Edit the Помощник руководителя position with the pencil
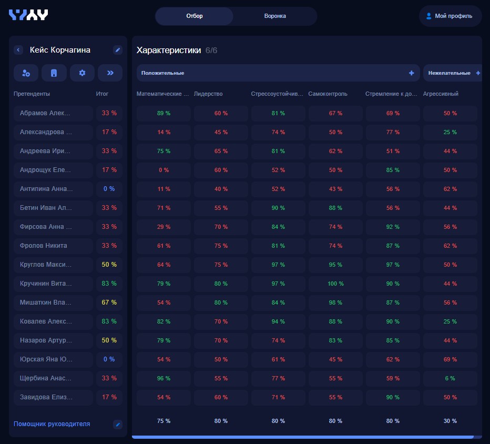This screenshot has height=444, width=490. [x=118, y=425]
